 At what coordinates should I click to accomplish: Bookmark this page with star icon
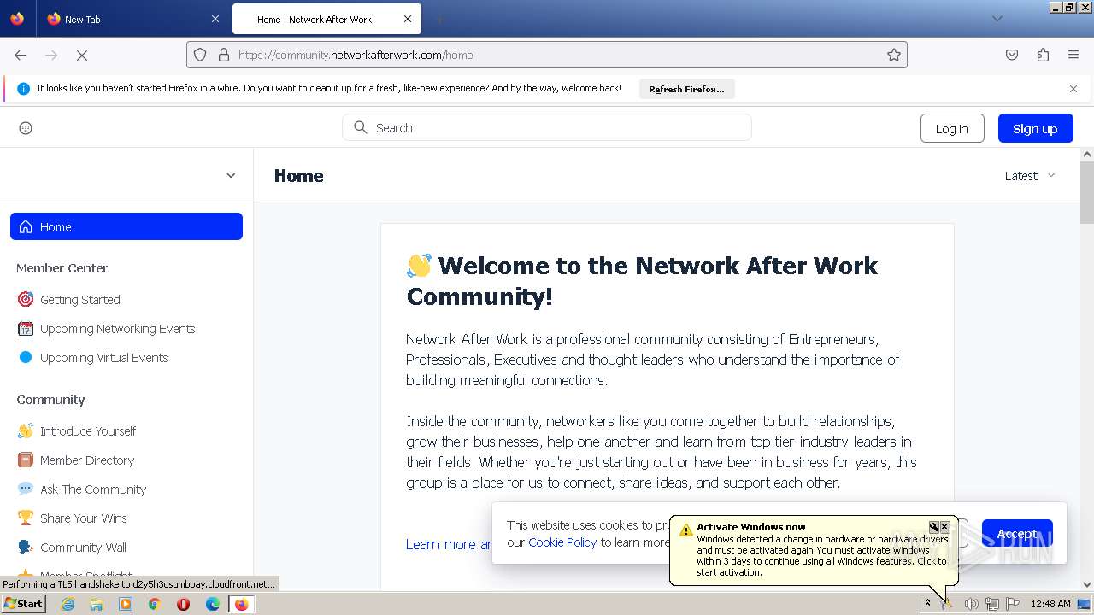click(894, 55)
